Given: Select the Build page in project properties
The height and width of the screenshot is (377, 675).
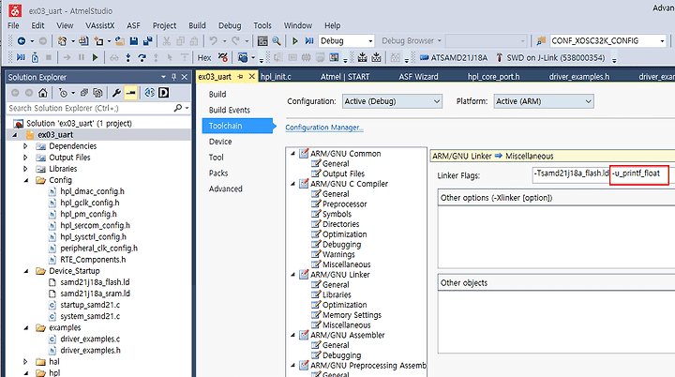Looking at the screenshot, I should click(217, 94).
